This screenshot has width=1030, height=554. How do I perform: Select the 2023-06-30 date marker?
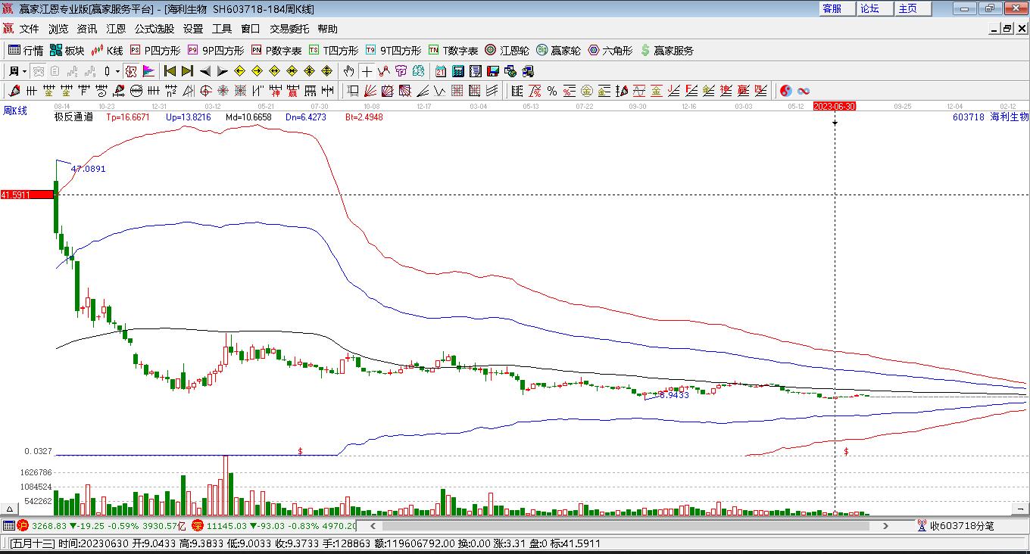[835, 107]
